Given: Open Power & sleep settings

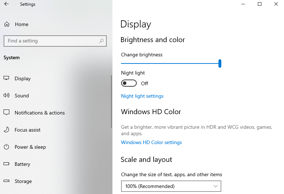Looking at the screenshot, I should point(30,147).
